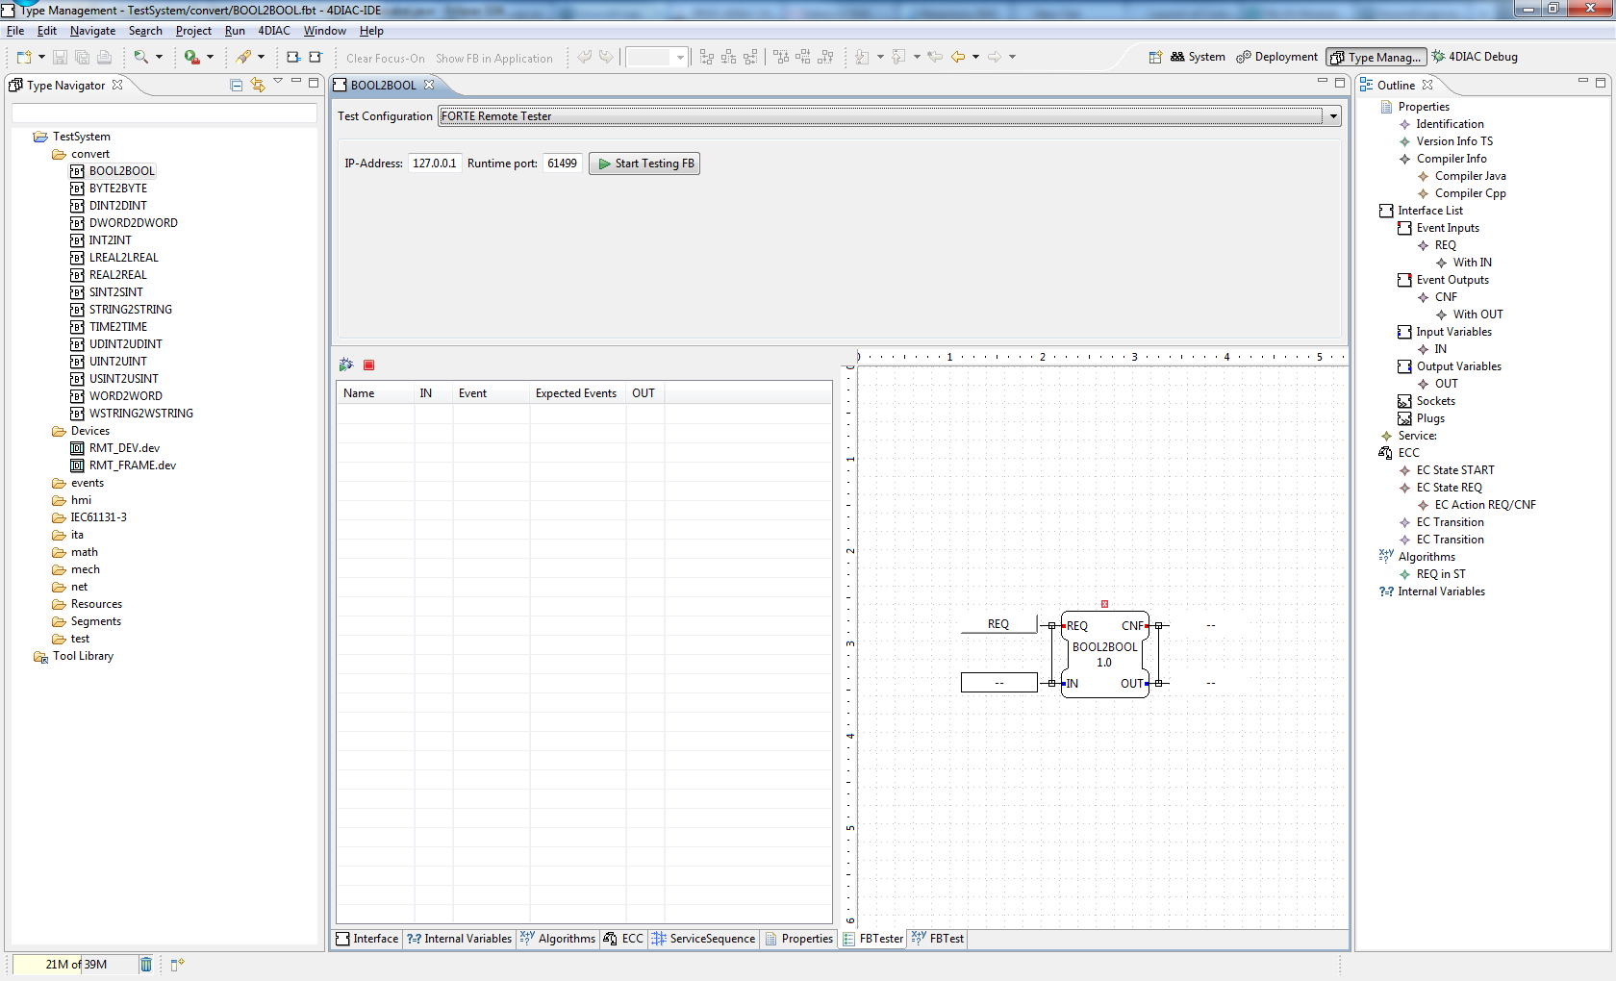This screenshot has height=981, width=1616.
Task: Select RMT_FRAME.dev under Devices
Action: pyautogui.click(x=133, y=465)
